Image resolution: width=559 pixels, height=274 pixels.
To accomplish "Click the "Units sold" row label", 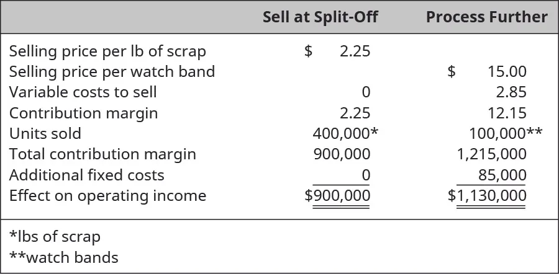I will (x=45, y=134).
